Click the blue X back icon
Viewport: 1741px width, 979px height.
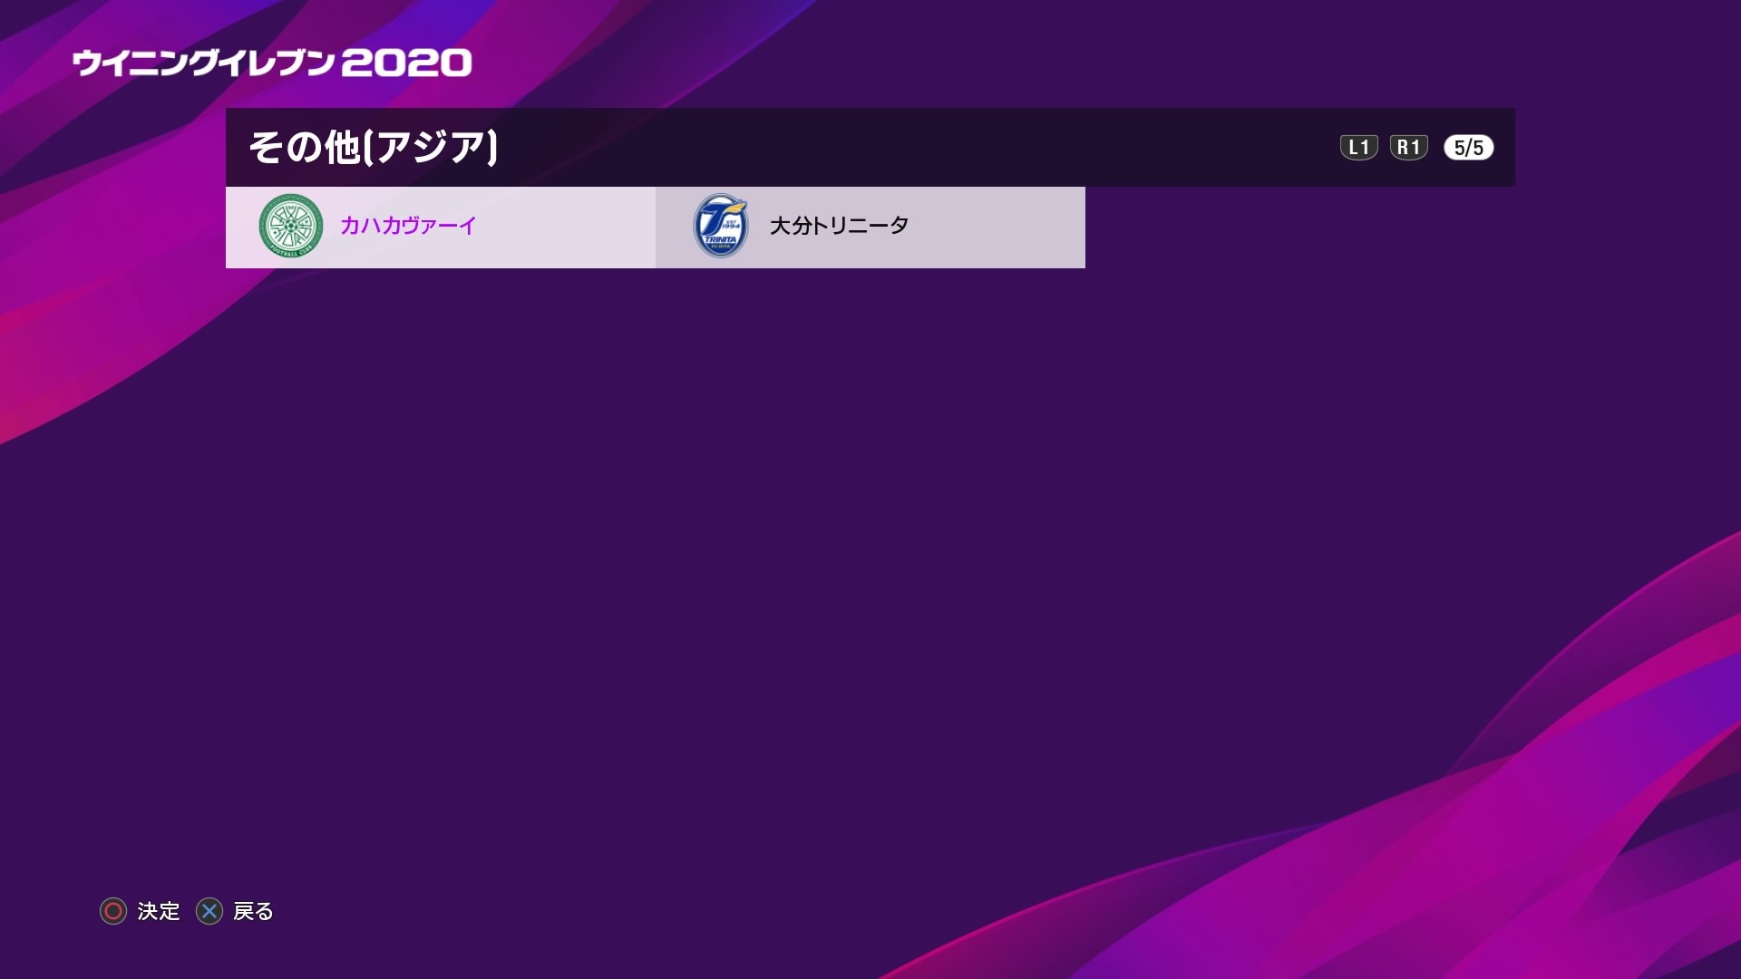click(209, 911)
